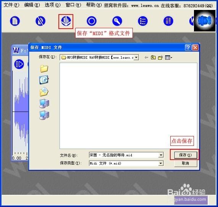Open the 帮助 menu
Viewport: 218px width, 207px height.
(94, 5)
